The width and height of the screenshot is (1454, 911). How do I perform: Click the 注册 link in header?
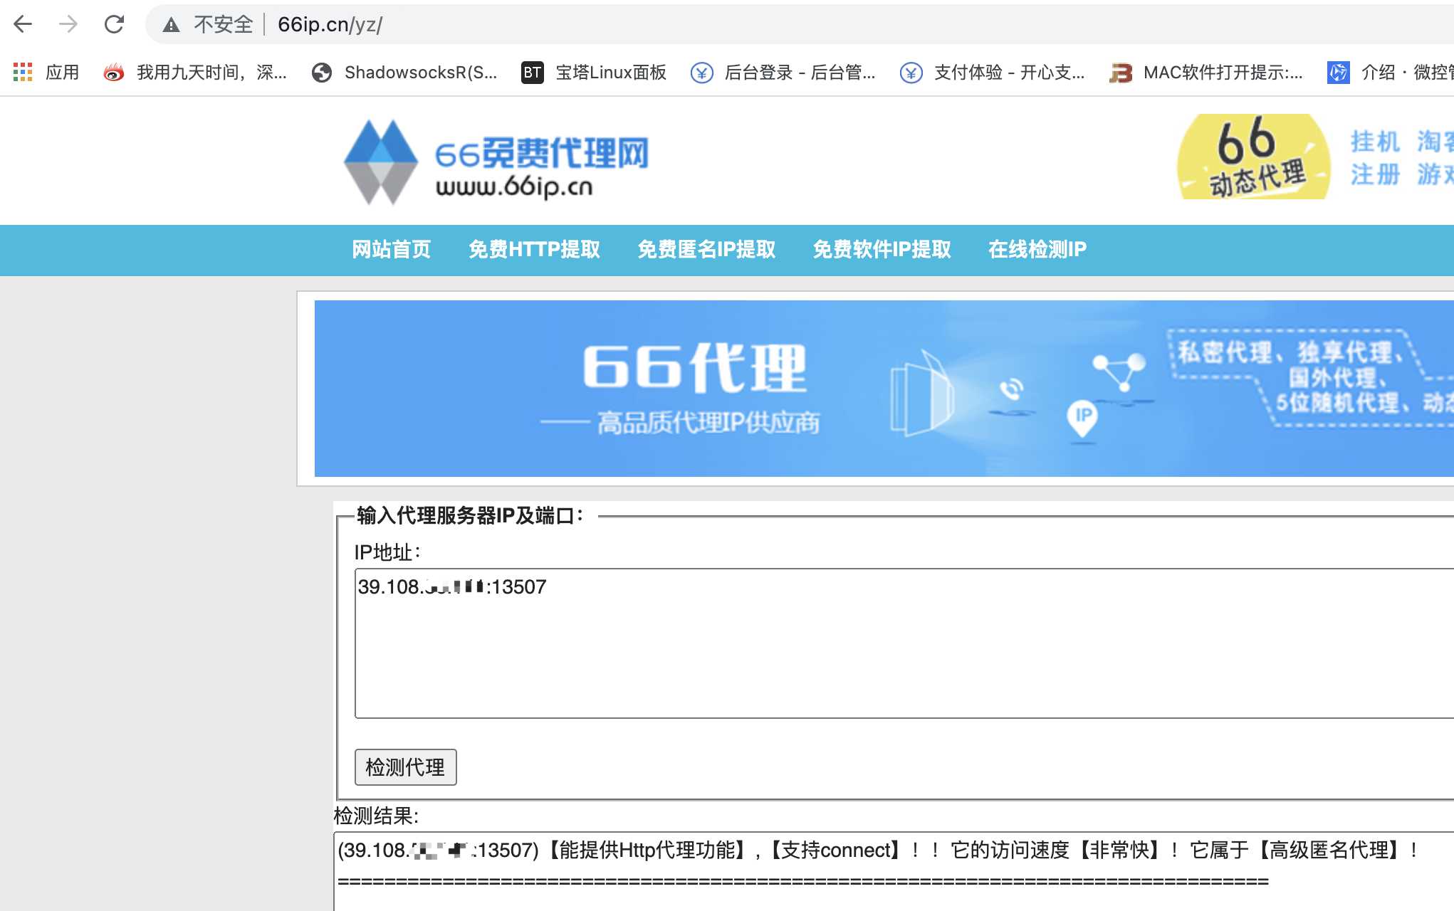[x=1375, y=174]
